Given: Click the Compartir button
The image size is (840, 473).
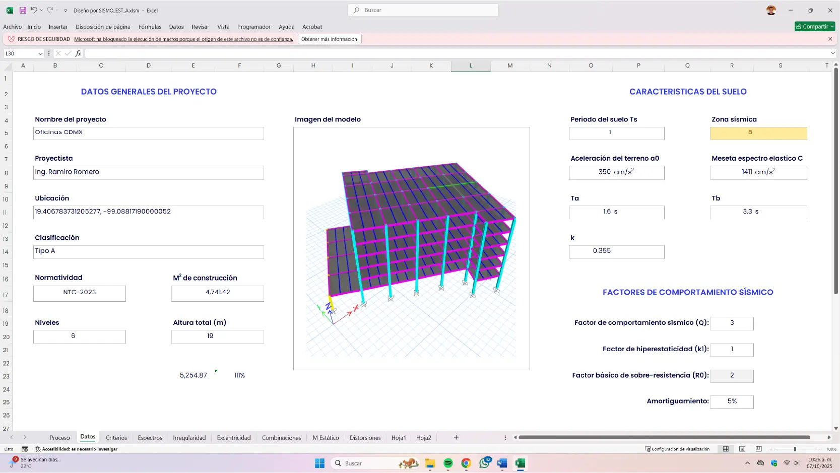Looking at the screenshot, I should pyautogui.click(x=812, y=26).
